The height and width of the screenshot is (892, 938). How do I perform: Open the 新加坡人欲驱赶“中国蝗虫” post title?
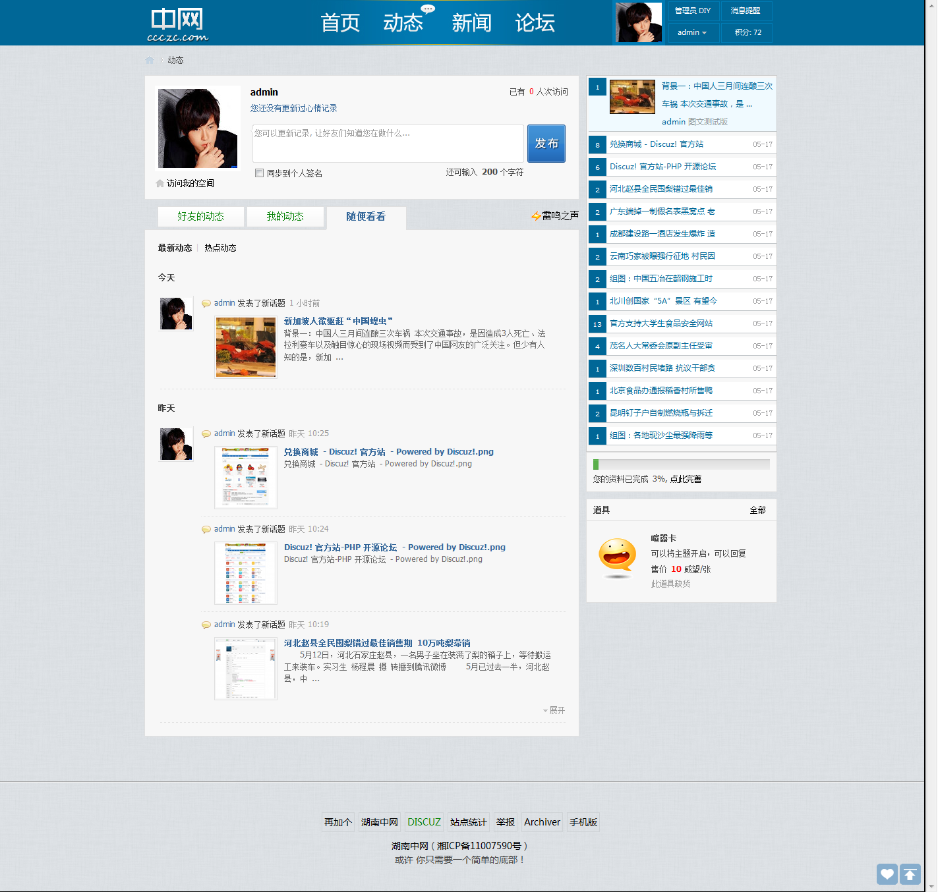click(338, 321)
